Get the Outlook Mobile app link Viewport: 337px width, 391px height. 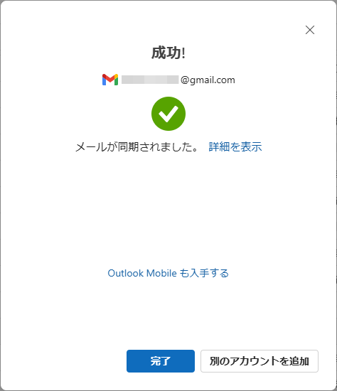[168, 273]
